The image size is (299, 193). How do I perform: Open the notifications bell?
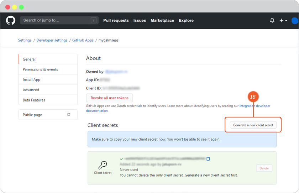point(272,20)
